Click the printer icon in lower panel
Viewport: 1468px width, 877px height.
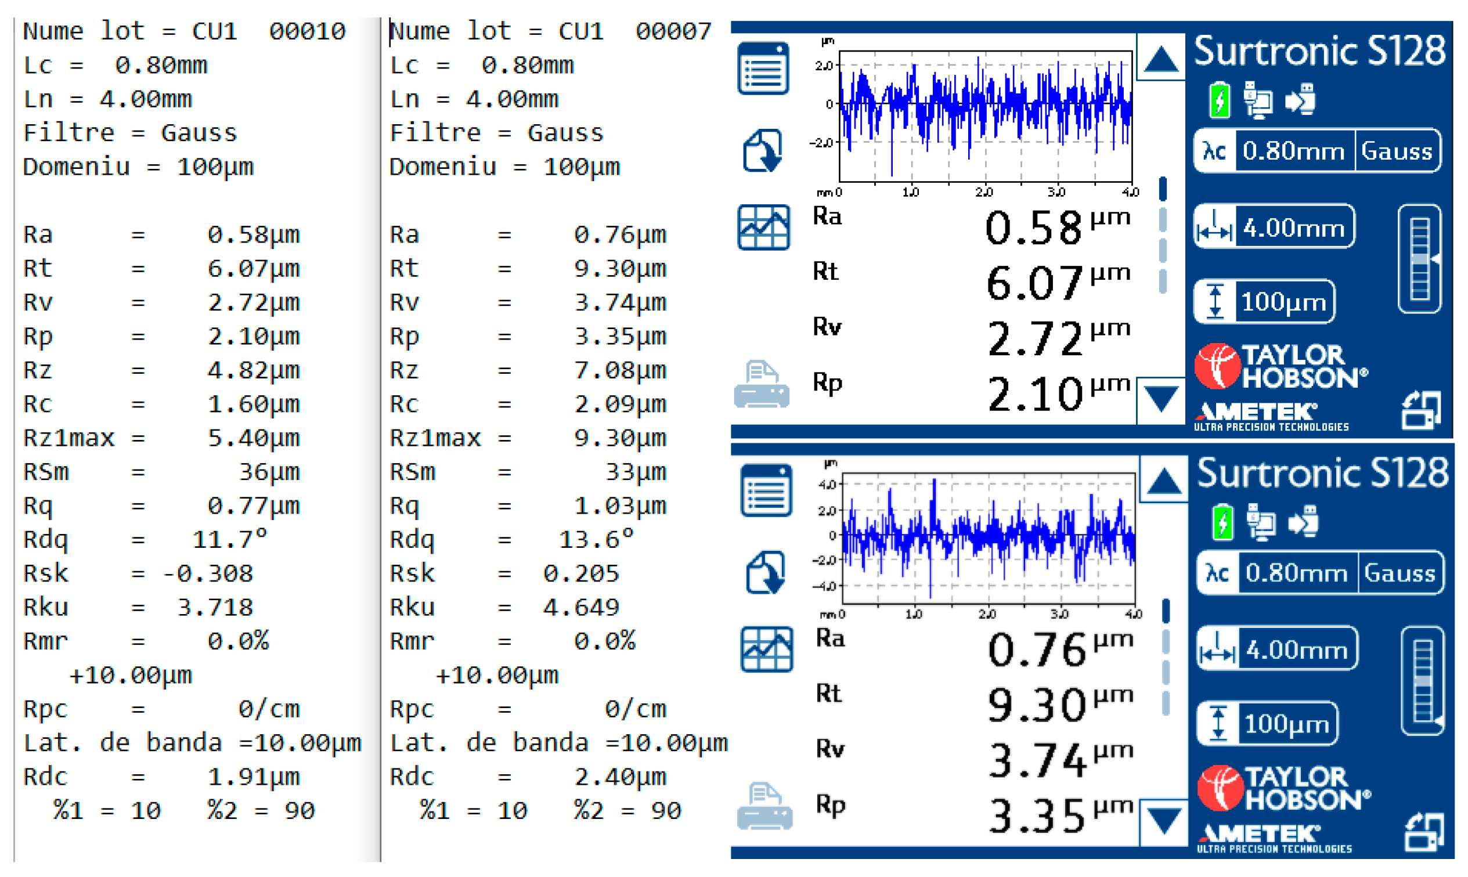click(764, 807)
